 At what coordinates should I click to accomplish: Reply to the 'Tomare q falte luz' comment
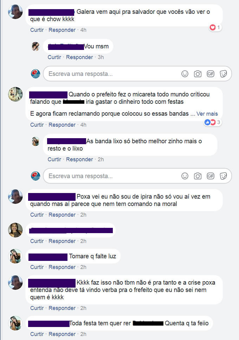(62, 267)
